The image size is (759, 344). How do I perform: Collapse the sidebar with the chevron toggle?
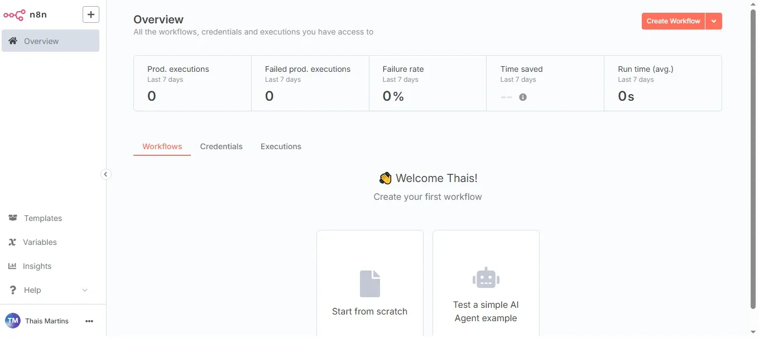coord(105,174)
